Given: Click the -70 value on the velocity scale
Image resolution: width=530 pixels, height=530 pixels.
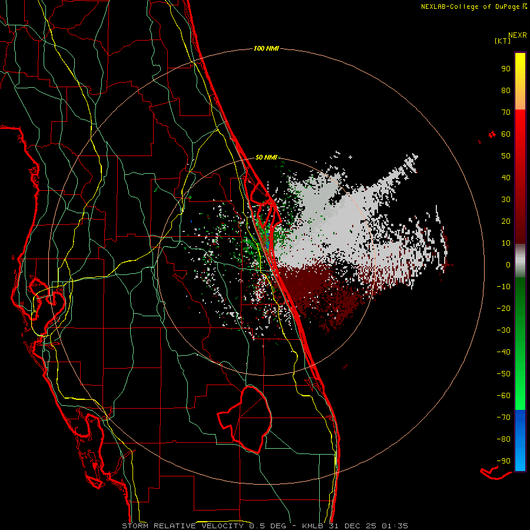Looking at the screenshot, I should pos(503,418).
